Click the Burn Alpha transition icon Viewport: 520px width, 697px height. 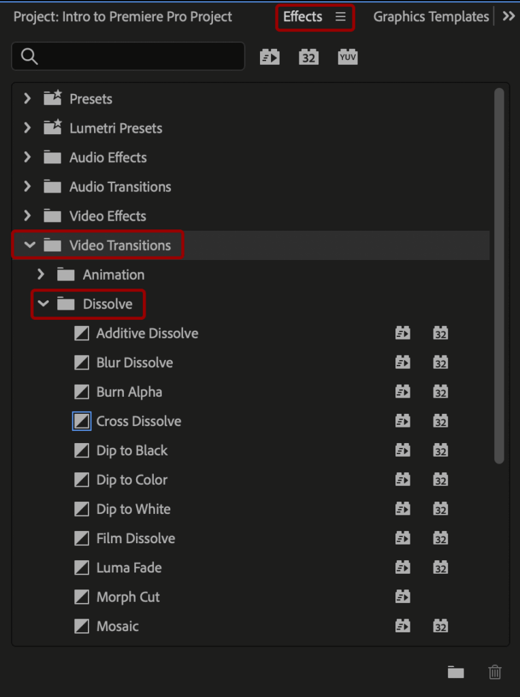click(81, 391)
